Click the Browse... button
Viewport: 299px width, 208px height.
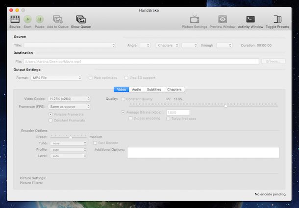tap(273, 61)
